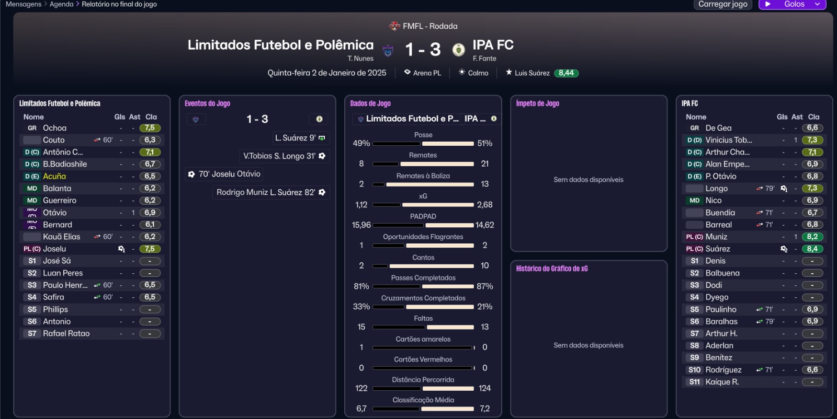Go to Mensagens in the breadcrumb

pos(24,4)
